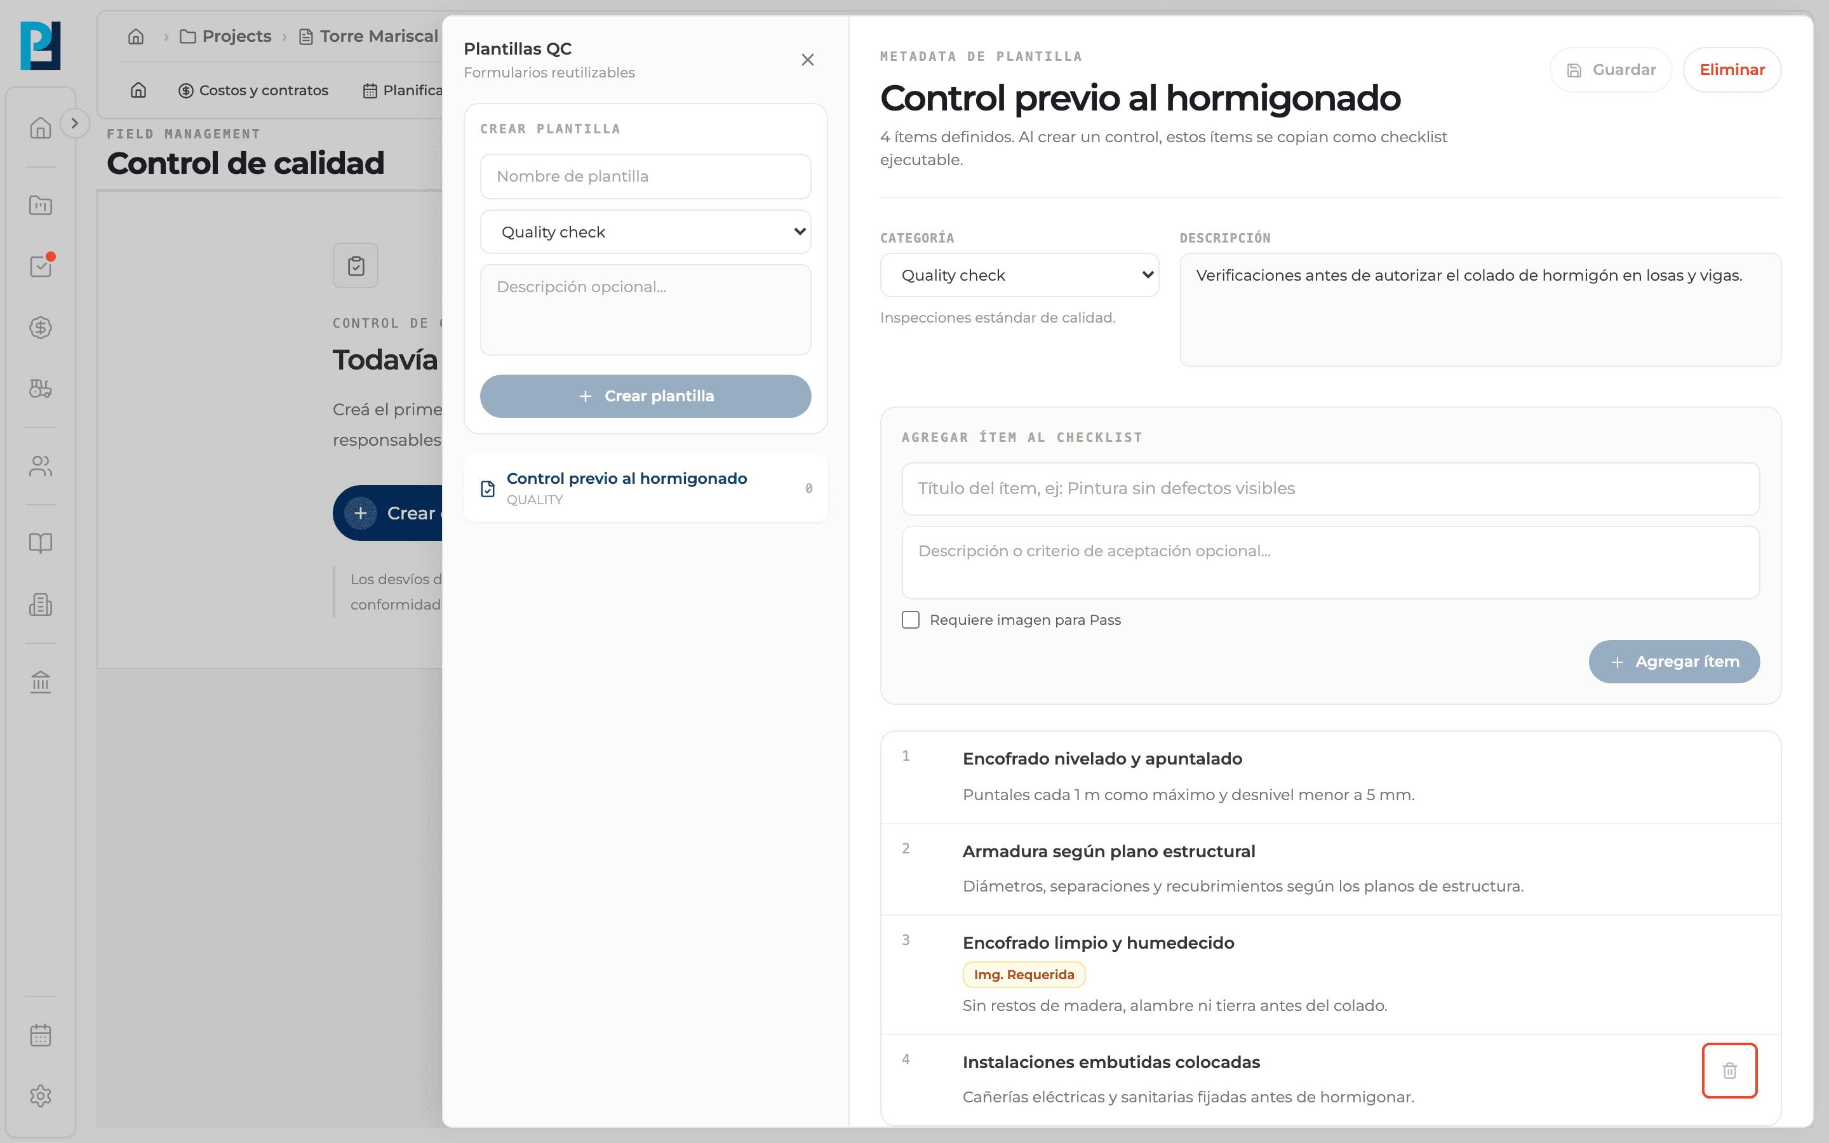The height and width of the screenshot is (1143, 1829).
Task: Click the app logo in the sidebar
Action: [40, 45]
